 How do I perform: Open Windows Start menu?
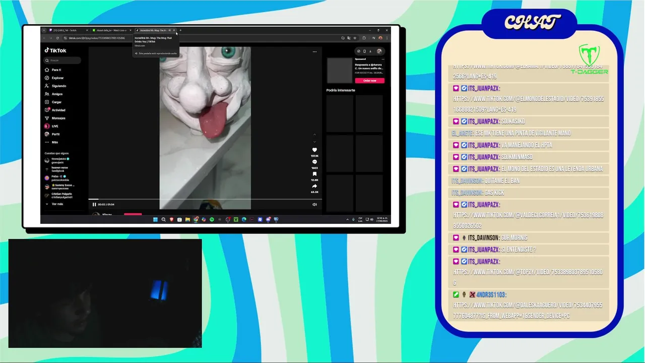[155, 219]
